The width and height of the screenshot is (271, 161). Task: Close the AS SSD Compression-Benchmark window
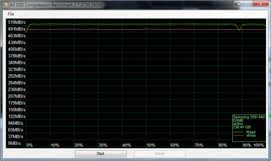coord(260,4)
